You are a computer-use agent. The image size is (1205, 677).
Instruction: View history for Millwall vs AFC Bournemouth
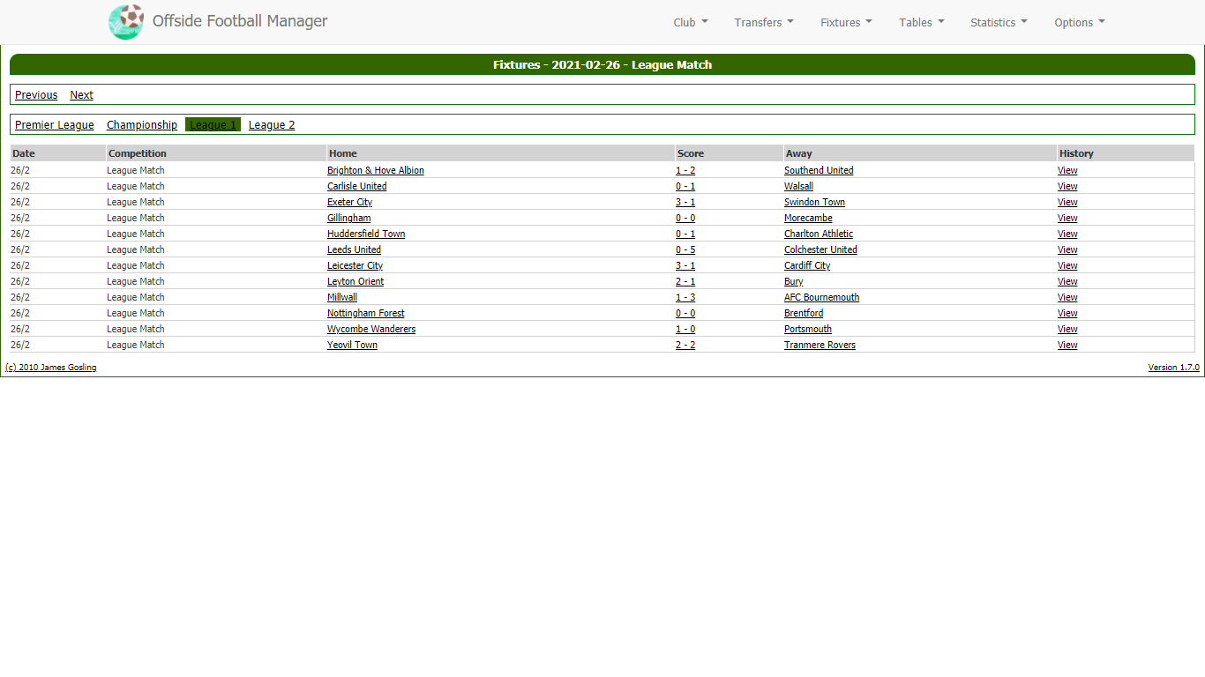tap(1067, 298)
